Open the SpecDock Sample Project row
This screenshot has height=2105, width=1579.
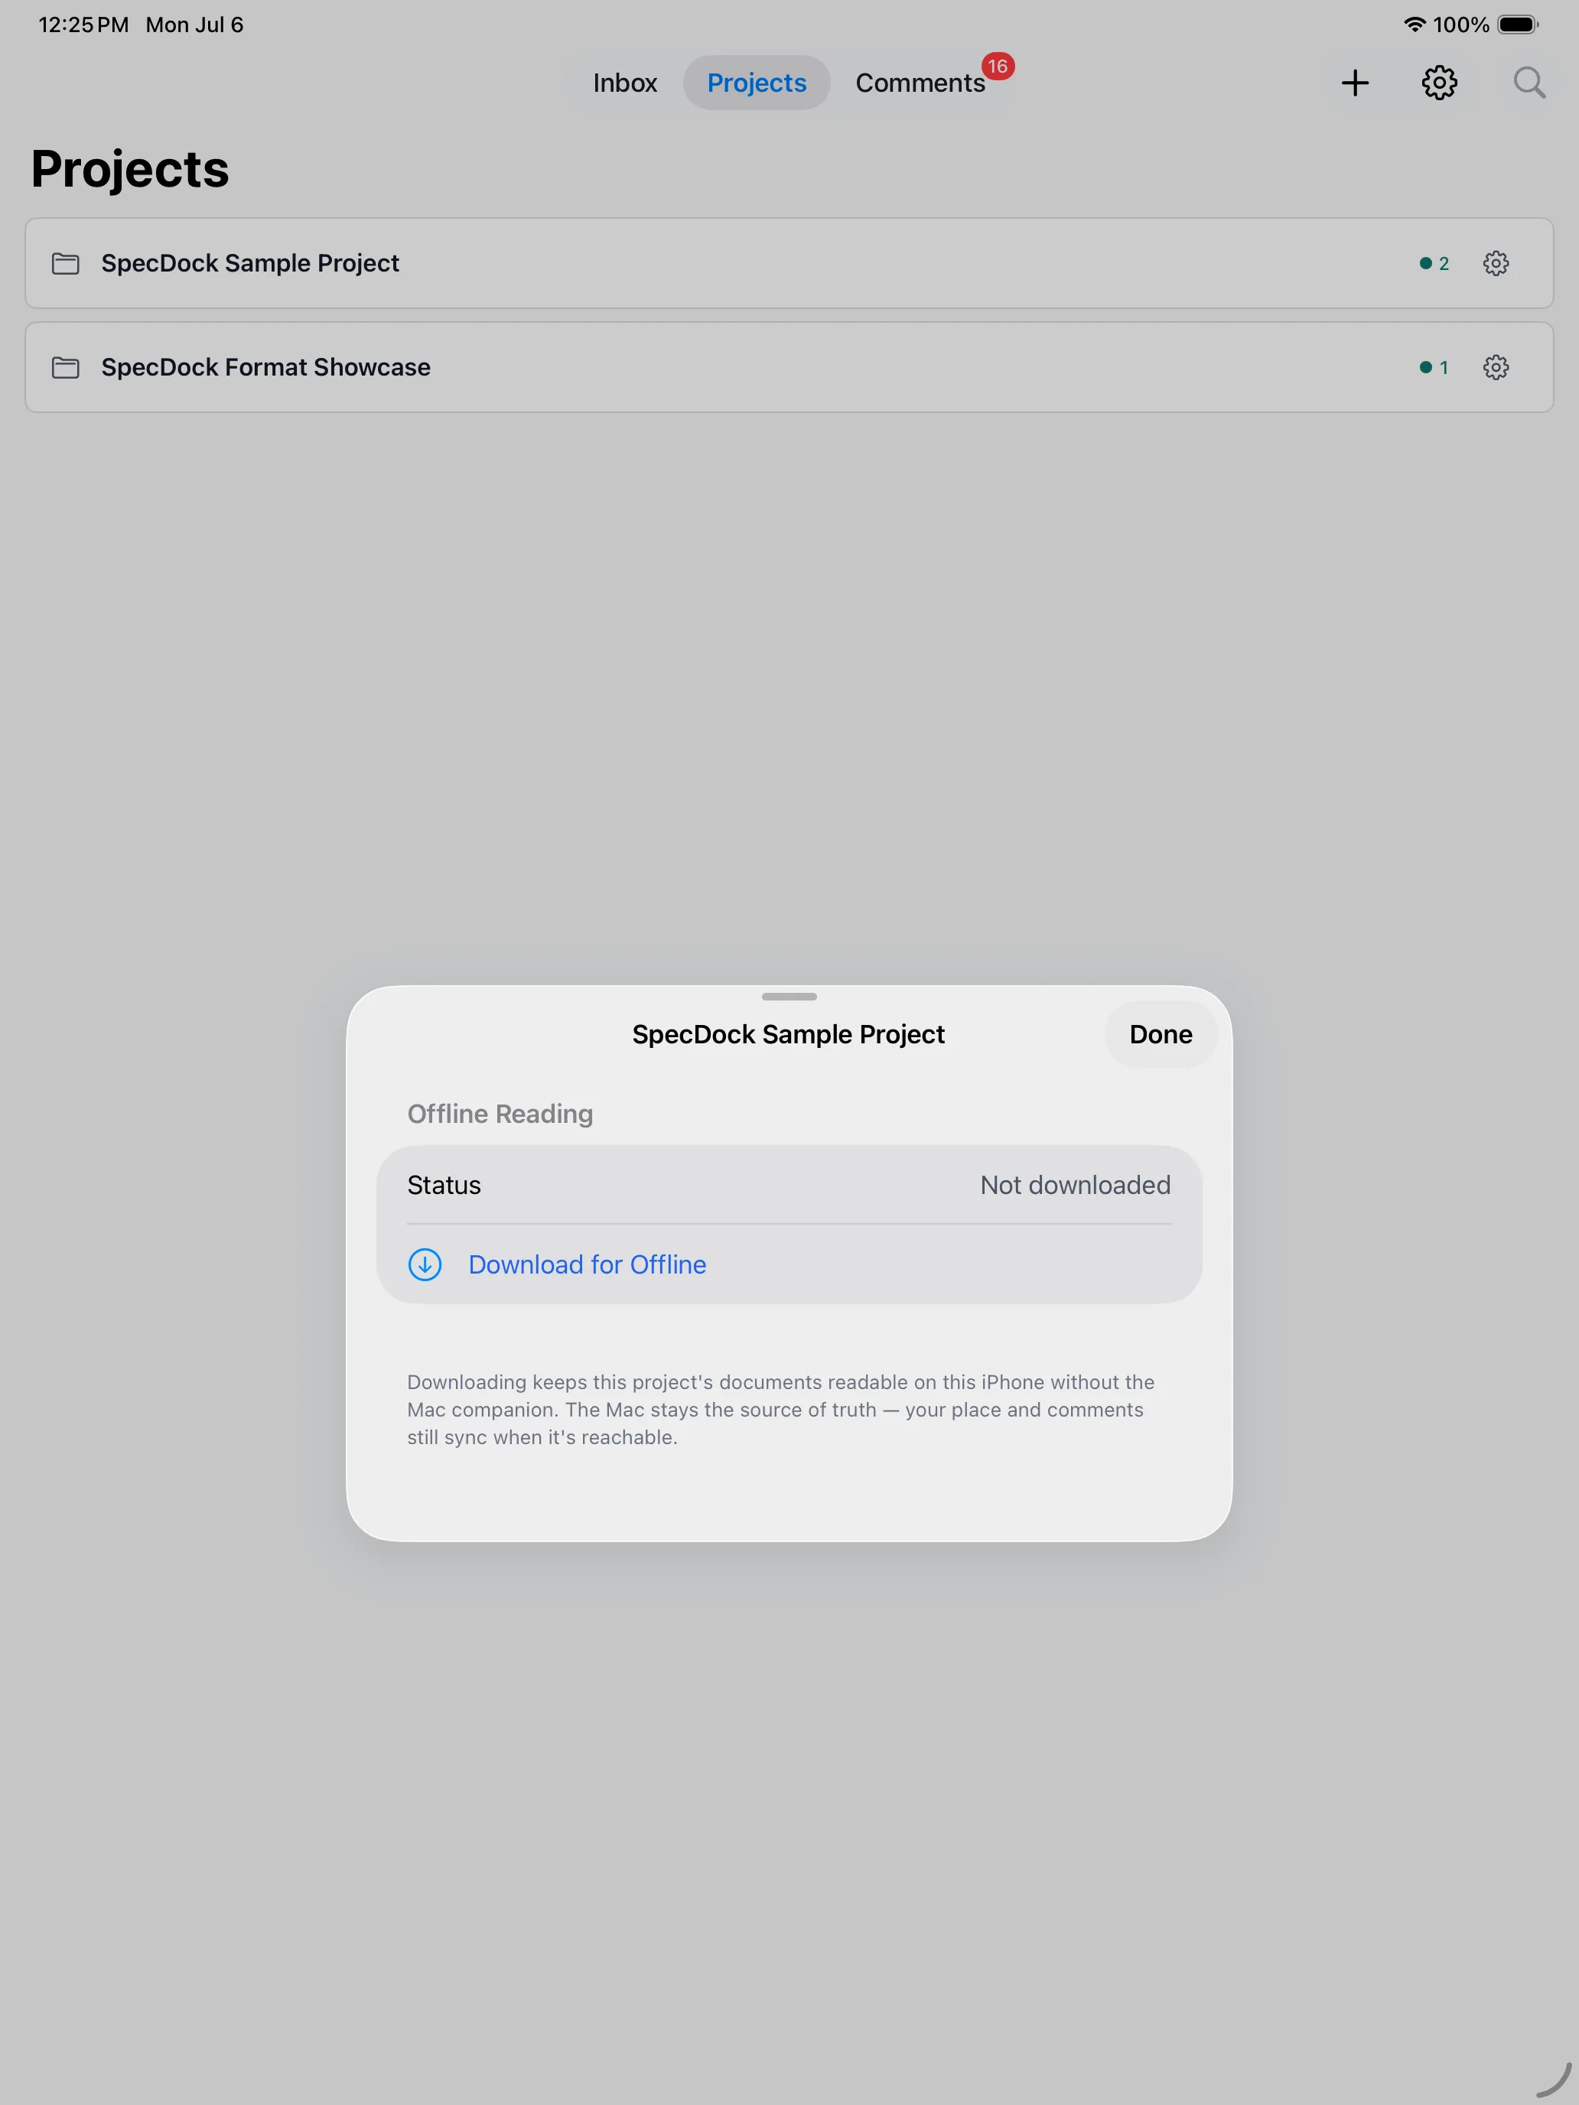pos(789,264)
